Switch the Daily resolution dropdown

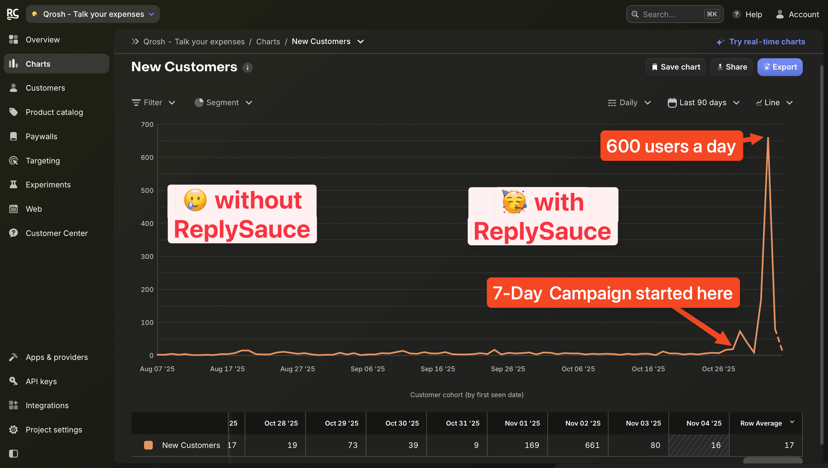pos(629,103)
